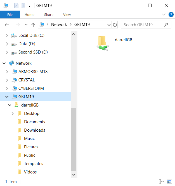Expand the Desktop folder in tree
The image size is (175, 186).
13,113
